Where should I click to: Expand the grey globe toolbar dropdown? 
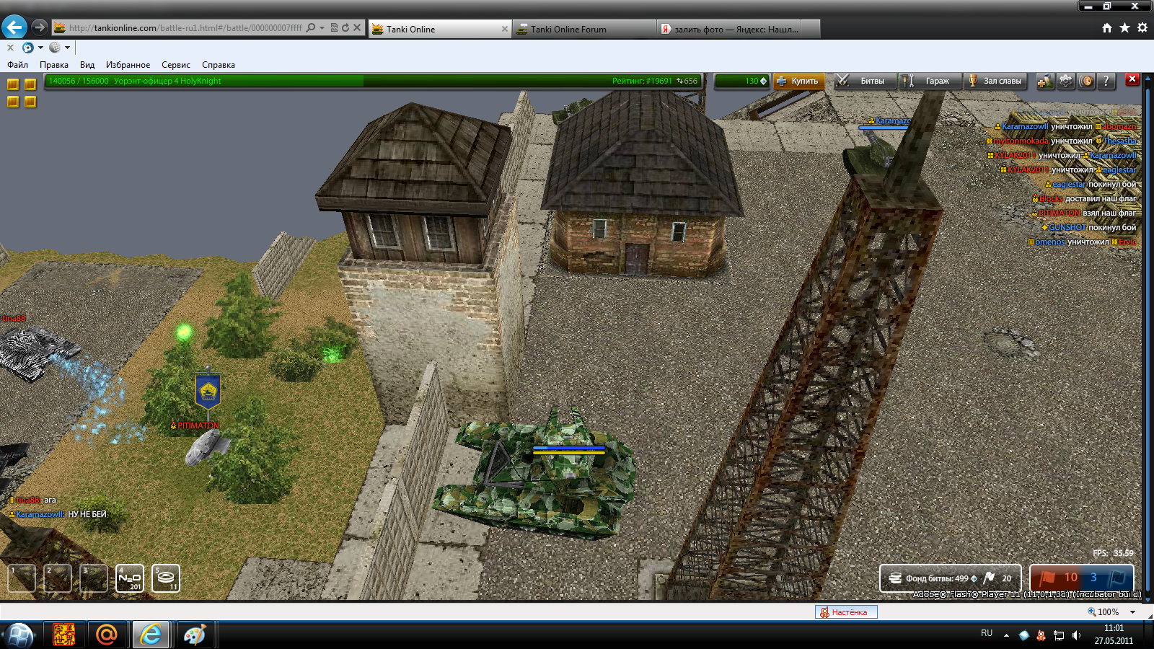click(x=67, y=48)
